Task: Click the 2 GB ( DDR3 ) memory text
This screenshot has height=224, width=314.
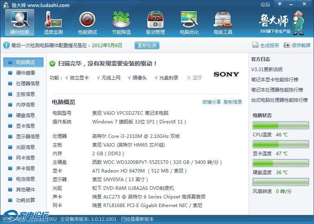Action: (108, 154)
